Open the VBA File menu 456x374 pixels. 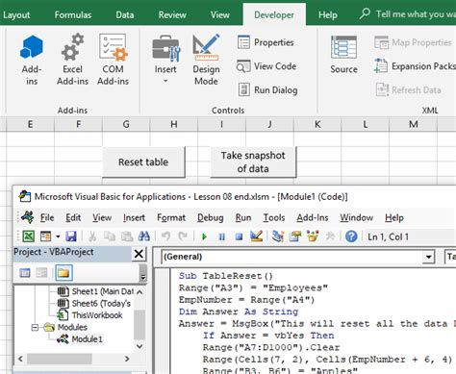point(47,217)
